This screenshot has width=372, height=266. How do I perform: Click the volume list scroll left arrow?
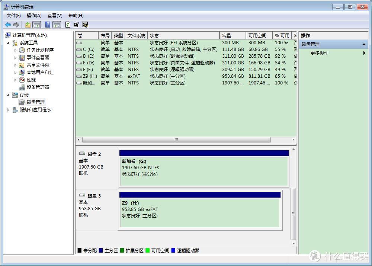78,140
